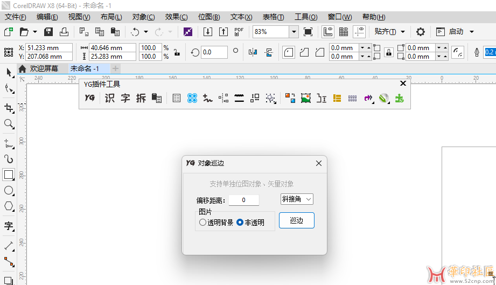The width and height of the screenshot is (496, 285).
Task: Click the orange-blue swap squares icon
Action: coord(290,99)
